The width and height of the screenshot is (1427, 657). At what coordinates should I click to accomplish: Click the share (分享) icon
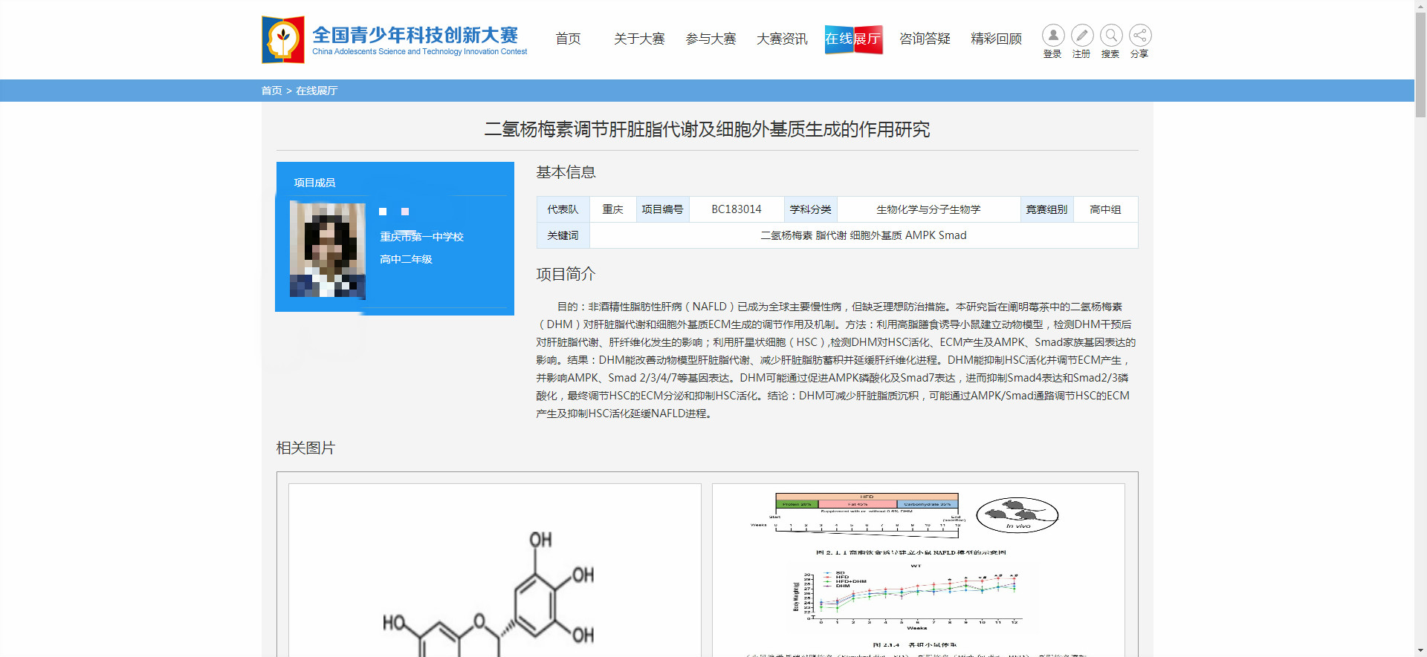click(1139, 36)
